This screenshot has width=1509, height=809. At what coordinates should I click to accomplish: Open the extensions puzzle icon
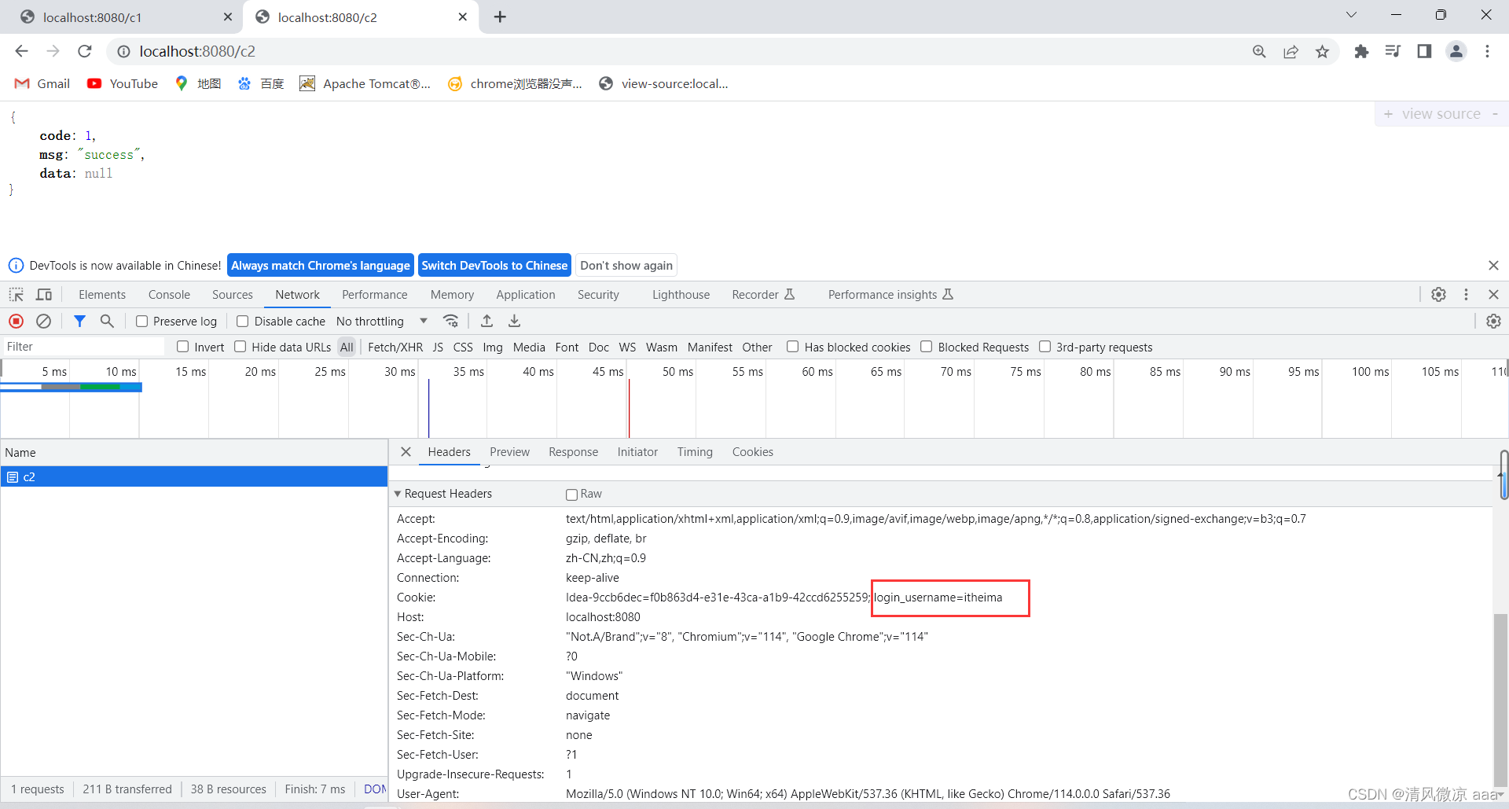pyautogui.click(x=1361, y=51)
